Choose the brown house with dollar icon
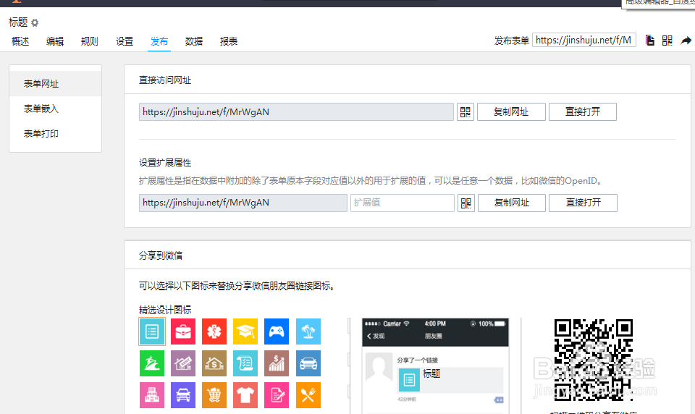Image resolution: width=695 pixels, height=414 pixels. coord(214,363)
